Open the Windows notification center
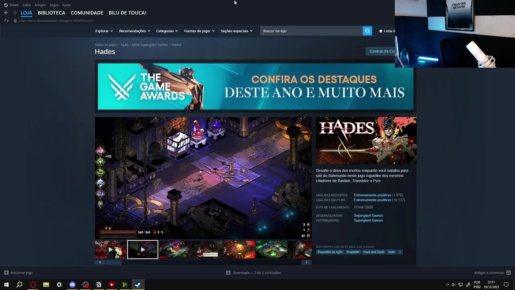Screen dimensions: 515x290 click(x=506, y=285)
